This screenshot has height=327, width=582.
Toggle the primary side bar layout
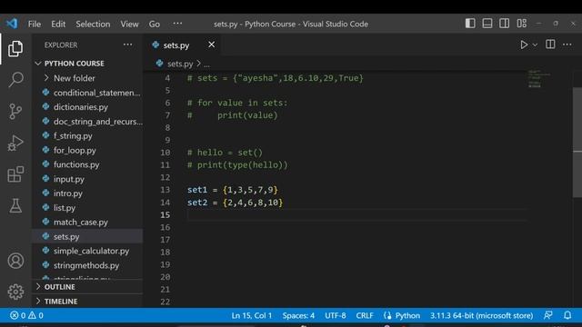click(x=470, y=24)
